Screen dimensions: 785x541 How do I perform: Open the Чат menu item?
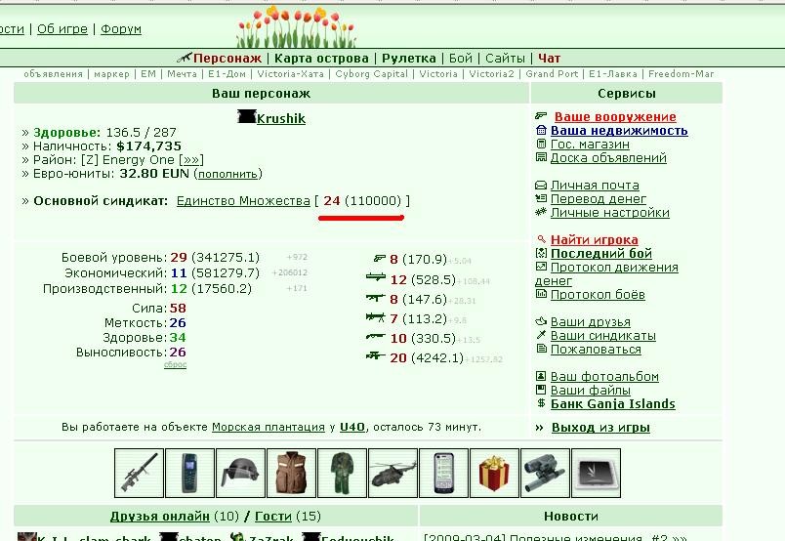pyautogui.click(x=549, y=59)
